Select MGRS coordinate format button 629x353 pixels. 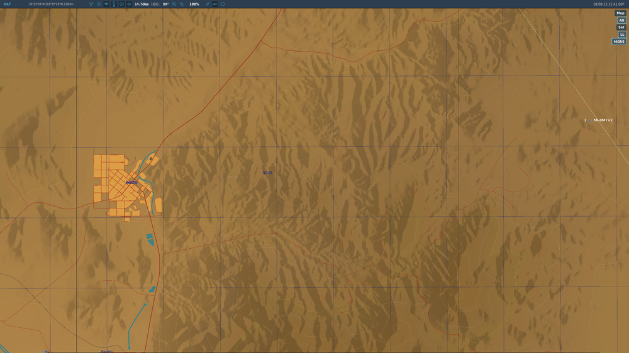619,41
